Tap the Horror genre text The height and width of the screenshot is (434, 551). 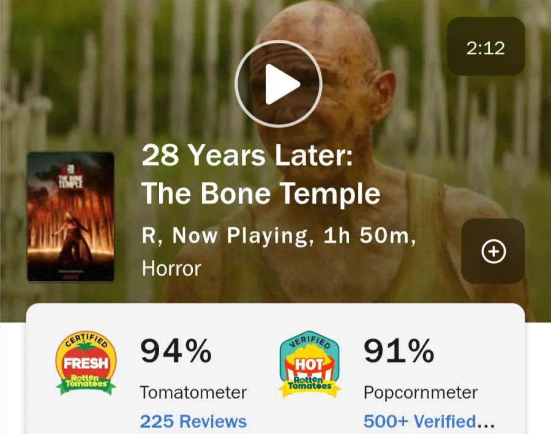(x=171, y=269)
